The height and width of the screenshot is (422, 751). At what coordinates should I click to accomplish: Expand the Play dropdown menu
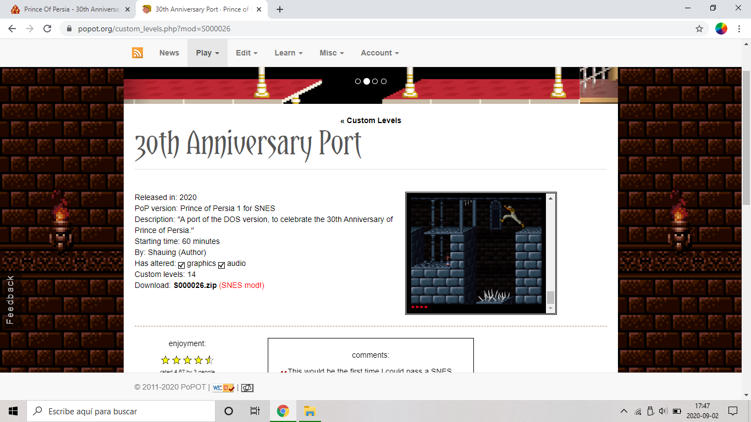pyautogui.click(x=207, y=53)
